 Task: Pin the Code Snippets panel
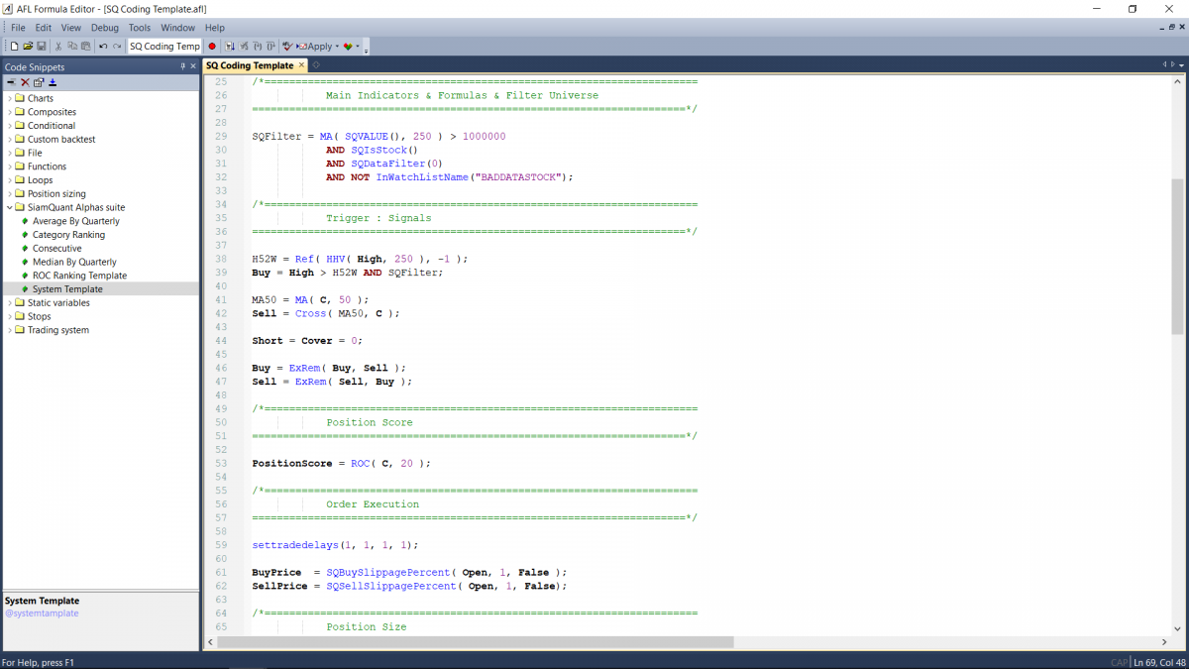[182, 66]
